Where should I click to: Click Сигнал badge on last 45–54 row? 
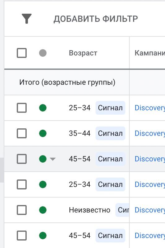click(x=110, y=236)
